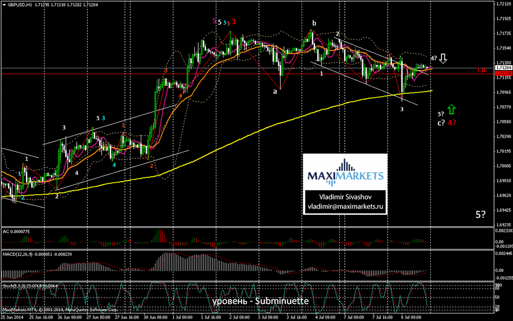Click the 50 level on Stochastic scale
This screenshot has width=513, height=321.
click(x=498, y=297)
